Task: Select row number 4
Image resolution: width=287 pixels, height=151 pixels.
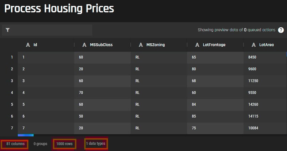Action: [x=12, y=93]
